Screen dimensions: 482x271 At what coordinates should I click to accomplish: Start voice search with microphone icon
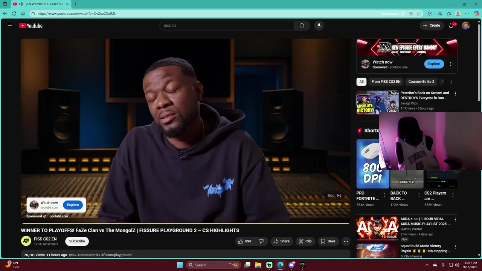(319, 26)
